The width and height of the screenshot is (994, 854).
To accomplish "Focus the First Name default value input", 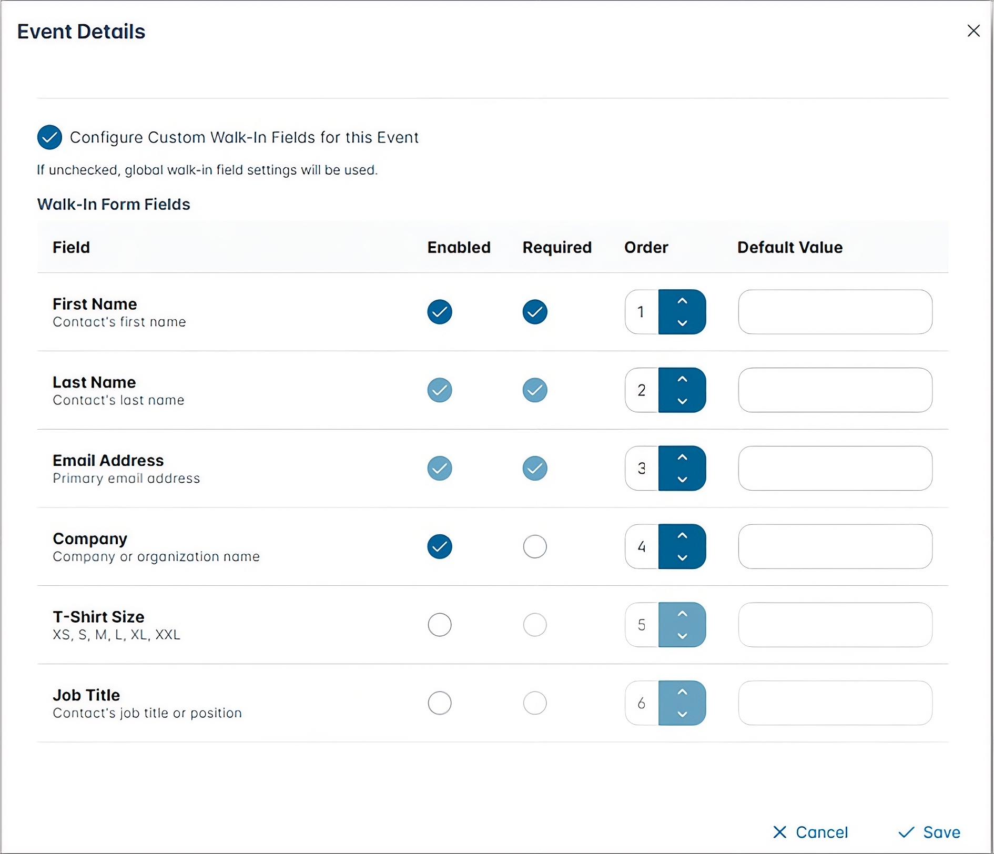I will (835, 312).
